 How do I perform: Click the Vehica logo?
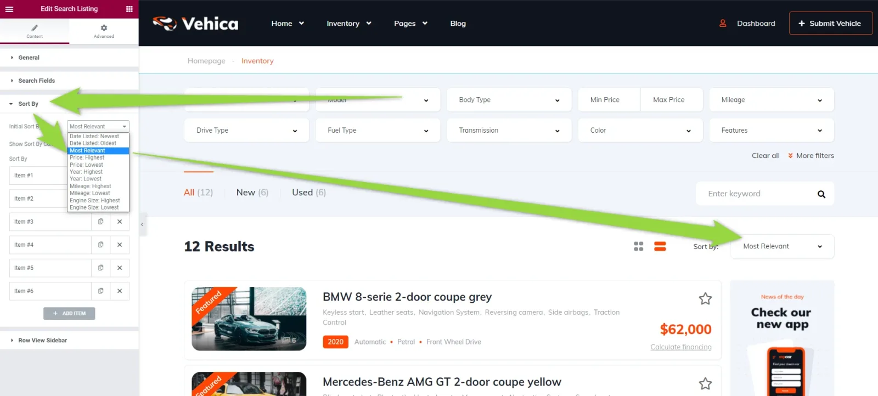click(x=195, y=24)
